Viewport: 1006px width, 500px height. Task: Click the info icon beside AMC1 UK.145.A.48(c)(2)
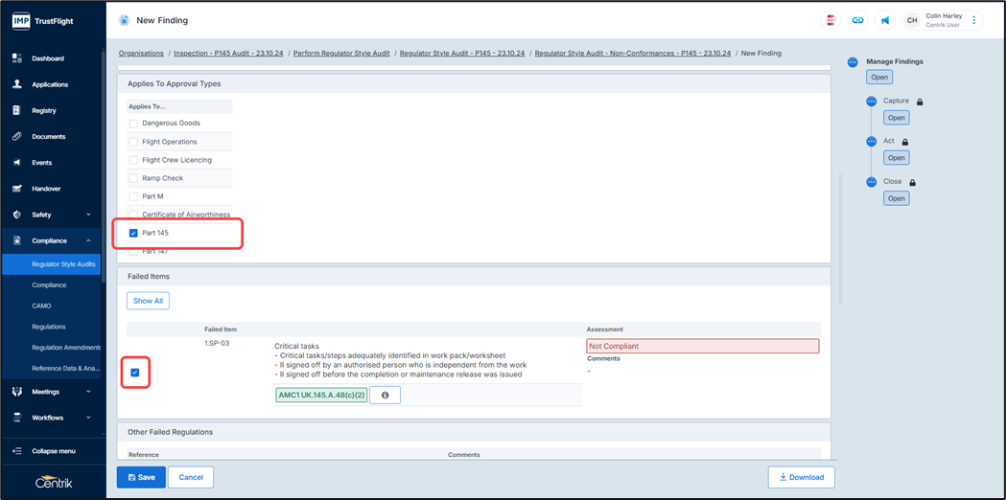(x=385, y=395)
